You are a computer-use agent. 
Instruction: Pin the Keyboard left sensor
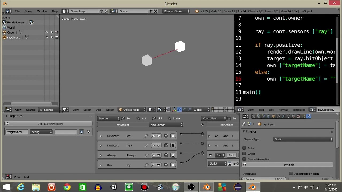[146, 136]
